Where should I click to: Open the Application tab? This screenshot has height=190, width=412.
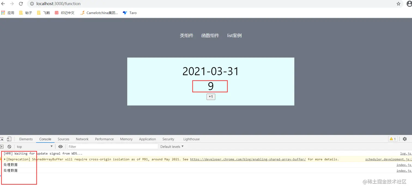point(147,139)
